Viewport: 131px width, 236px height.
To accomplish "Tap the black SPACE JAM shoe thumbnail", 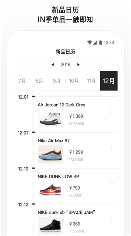I will [50, 226].
